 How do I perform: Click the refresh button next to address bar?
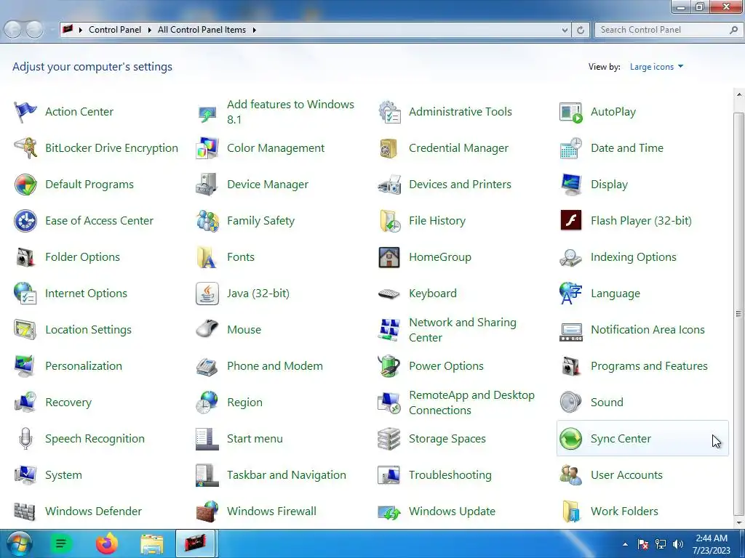580,30
